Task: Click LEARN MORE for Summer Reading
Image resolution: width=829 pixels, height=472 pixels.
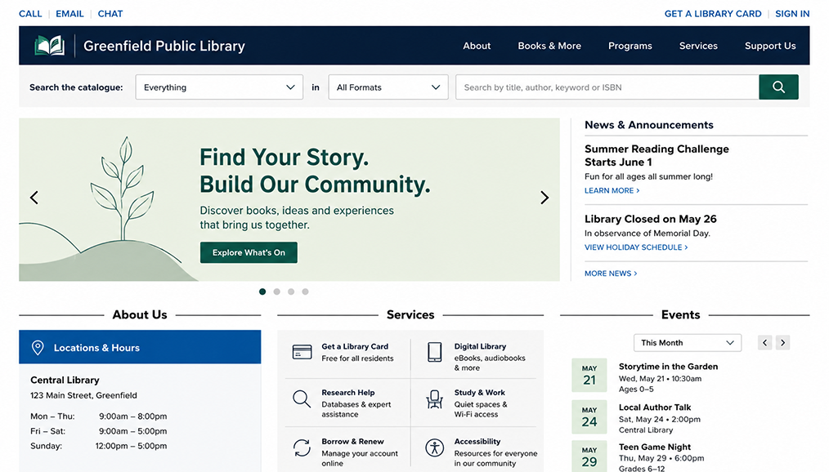Action: point(612,190)
